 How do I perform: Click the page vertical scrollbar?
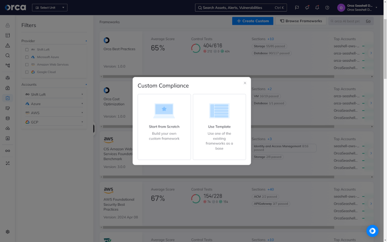point(385,49)
